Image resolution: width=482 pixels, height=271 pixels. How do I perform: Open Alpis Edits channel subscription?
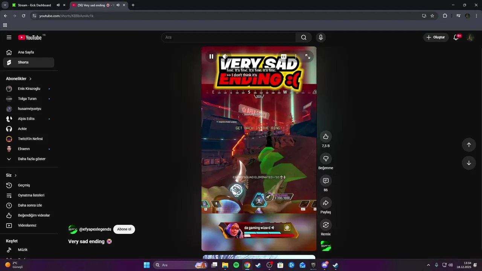[x=29, y=119]
